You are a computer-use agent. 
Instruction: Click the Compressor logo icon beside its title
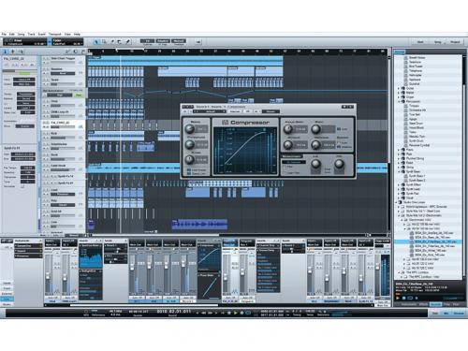pyautogui.click(x=226, y=123)
